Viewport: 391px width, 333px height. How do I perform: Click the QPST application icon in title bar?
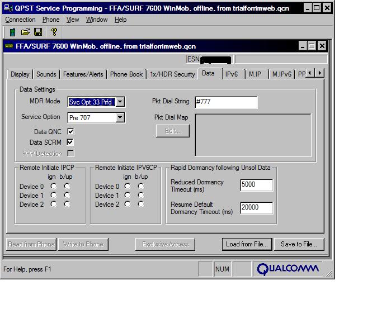pos(8,8)
